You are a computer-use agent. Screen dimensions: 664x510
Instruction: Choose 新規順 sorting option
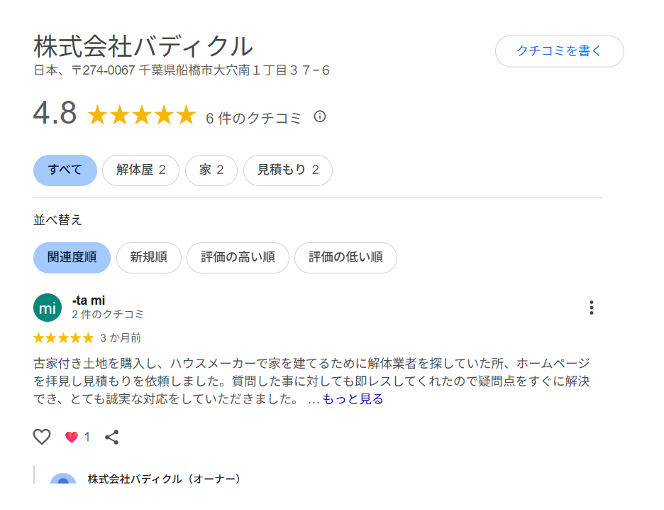coord(148,257)
